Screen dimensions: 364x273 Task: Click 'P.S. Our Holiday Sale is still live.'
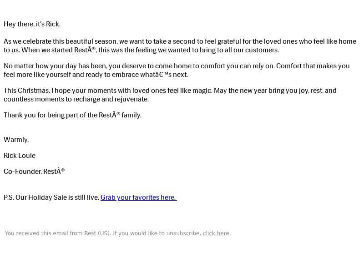coord(51,197)
